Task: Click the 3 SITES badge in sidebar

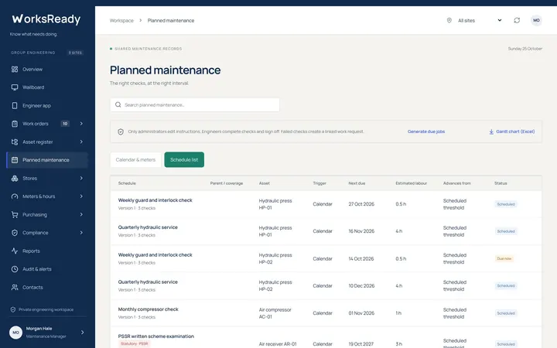Action: tap(75, 53)
